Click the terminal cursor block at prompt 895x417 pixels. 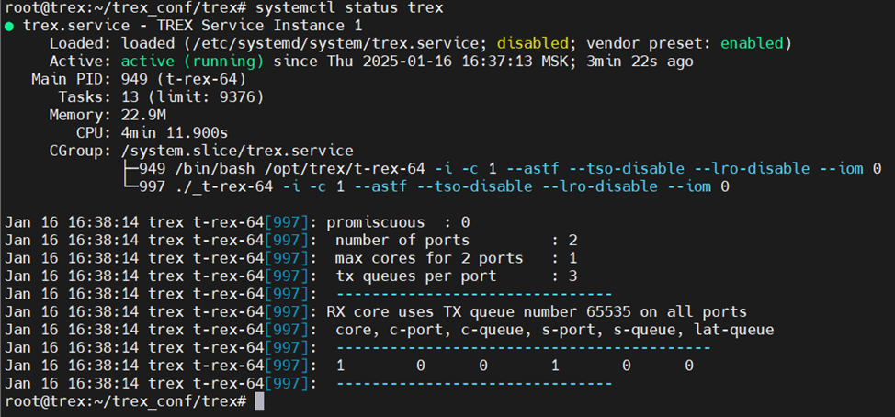259,401
